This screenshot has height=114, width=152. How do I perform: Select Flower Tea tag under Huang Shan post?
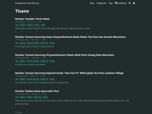[x=44, y=61]
